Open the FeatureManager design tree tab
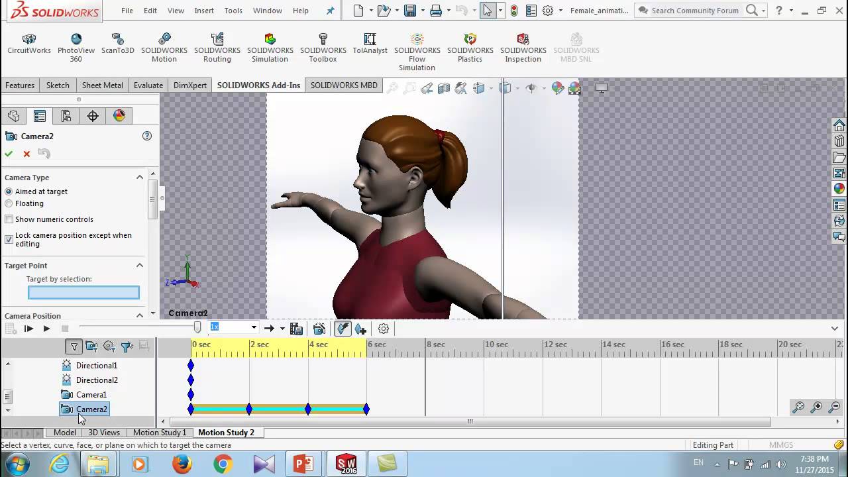This screenshot has height=477, width=848. pyautogui.click(x=14, y=116)
